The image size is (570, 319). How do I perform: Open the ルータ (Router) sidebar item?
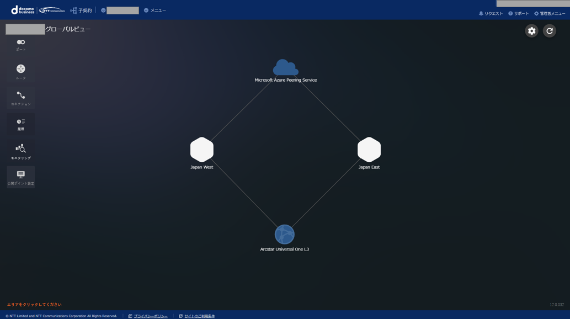(x=21, y=72)
